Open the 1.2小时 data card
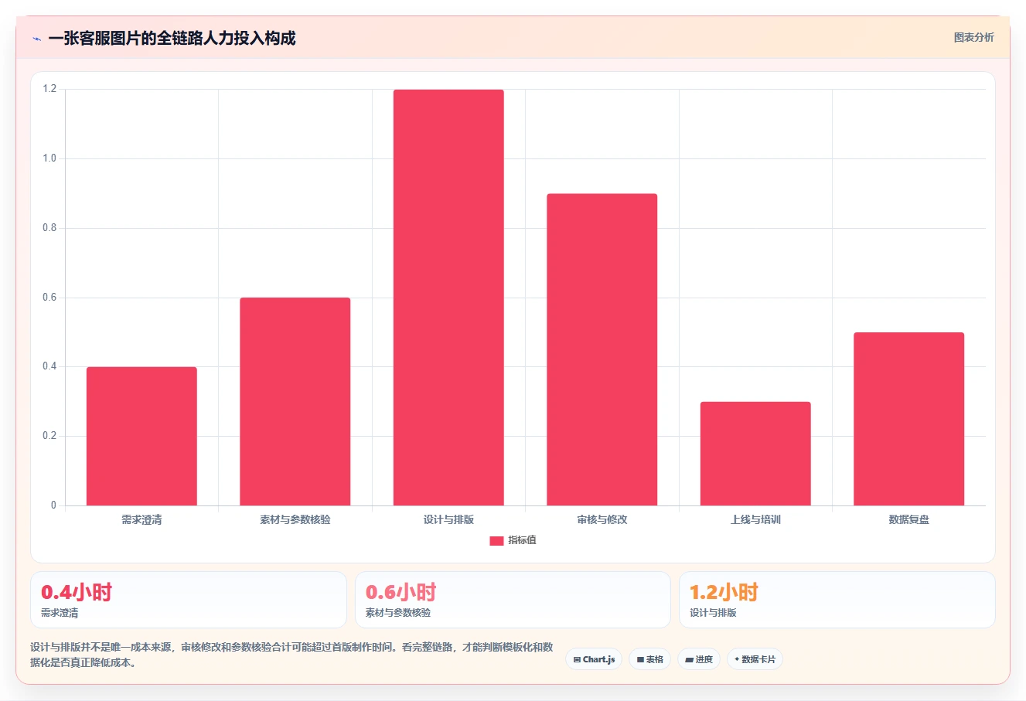Image resolution: width=1026 pixels, height=701 pixels. (837, 600)
